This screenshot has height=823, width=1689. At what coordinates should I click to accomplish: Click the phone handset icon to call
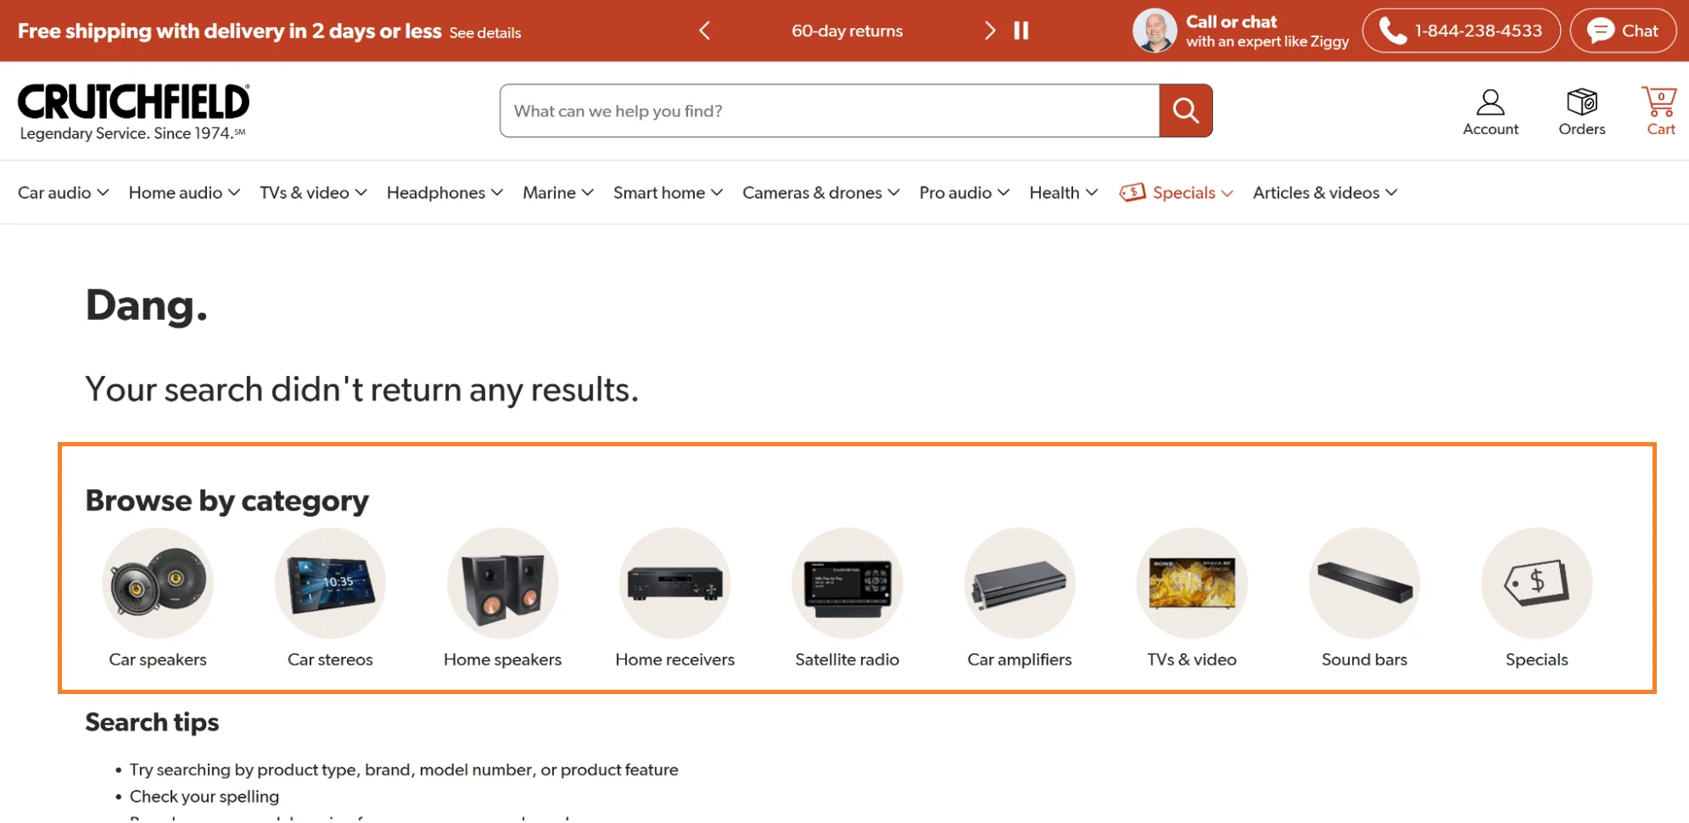1392,31
